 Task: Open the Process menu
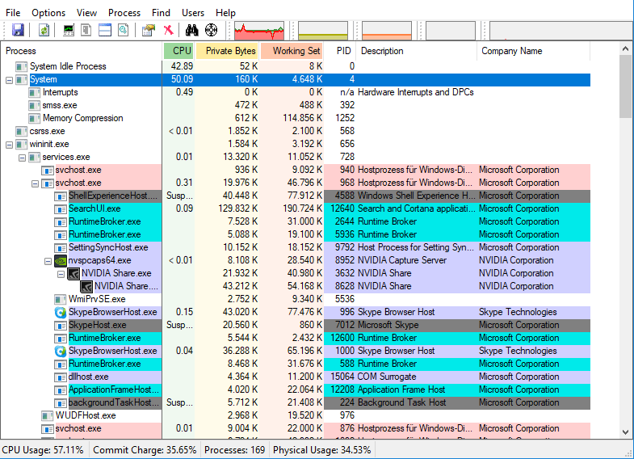(x=124, y=13)
